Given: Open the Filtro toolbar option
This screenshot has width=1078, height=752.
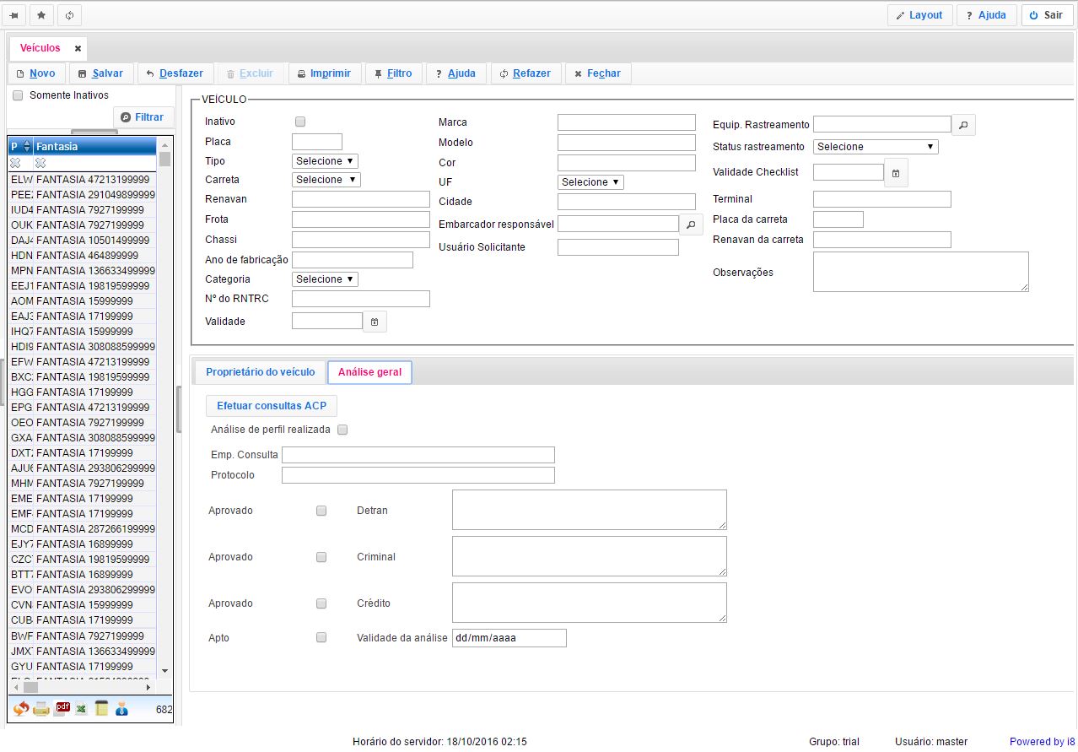Looking at the screenshot, I should [x=394, y=73].
